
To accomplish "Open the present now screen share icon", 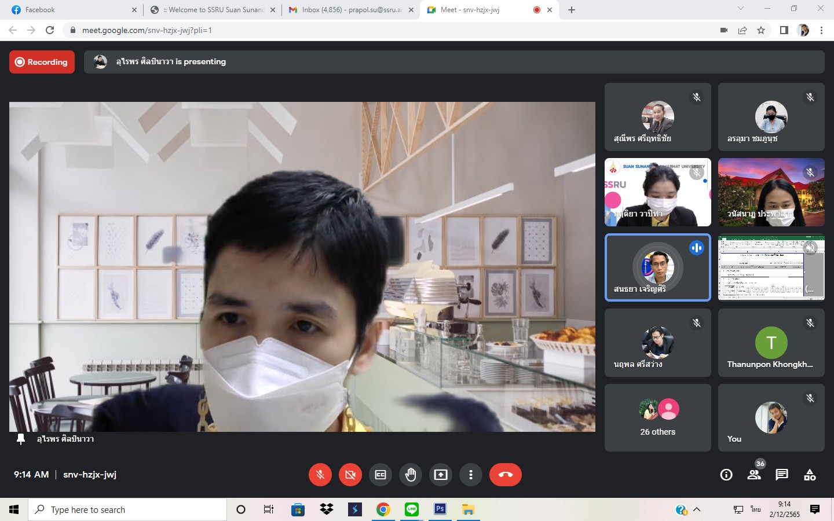I will (x=441, y=475).
